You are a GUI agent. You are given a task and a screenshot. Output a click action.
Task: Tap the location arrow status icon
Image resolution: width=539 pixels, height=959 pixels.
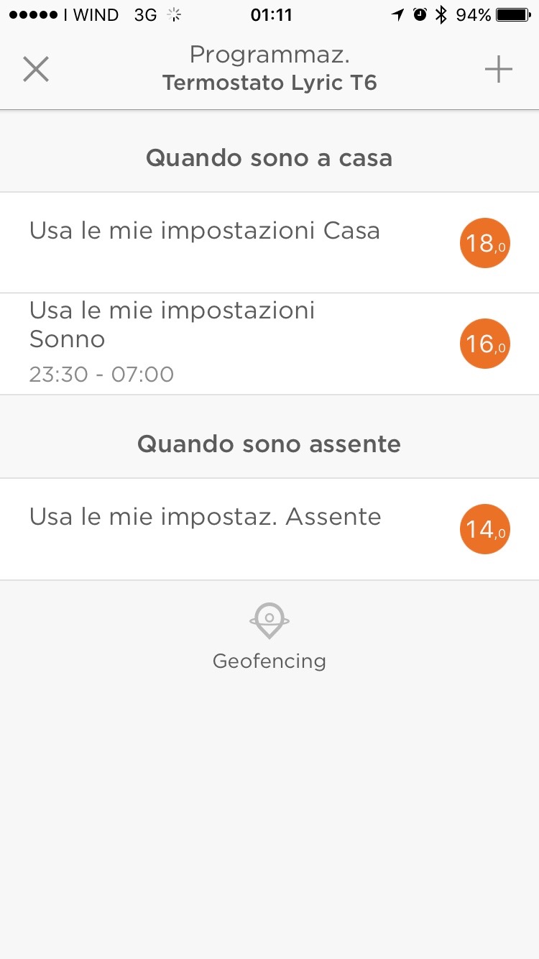397,15
